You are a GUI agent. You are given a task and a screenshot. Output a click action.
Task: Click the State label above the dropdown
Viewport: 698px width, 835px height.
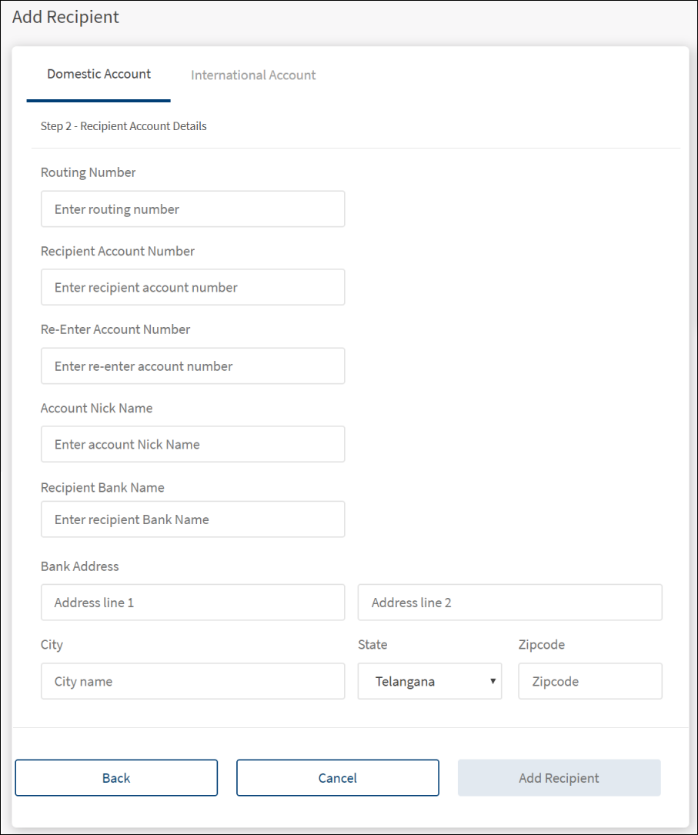(372, 645)
